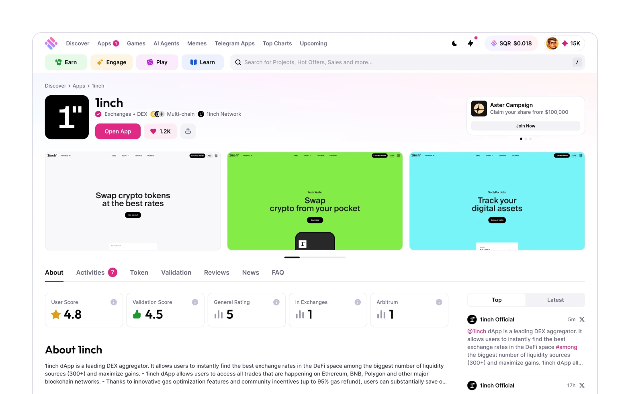The height and width of the screenshot is (394, 630).
Task: Switch to the Token tab
Action: click(139, 273)
